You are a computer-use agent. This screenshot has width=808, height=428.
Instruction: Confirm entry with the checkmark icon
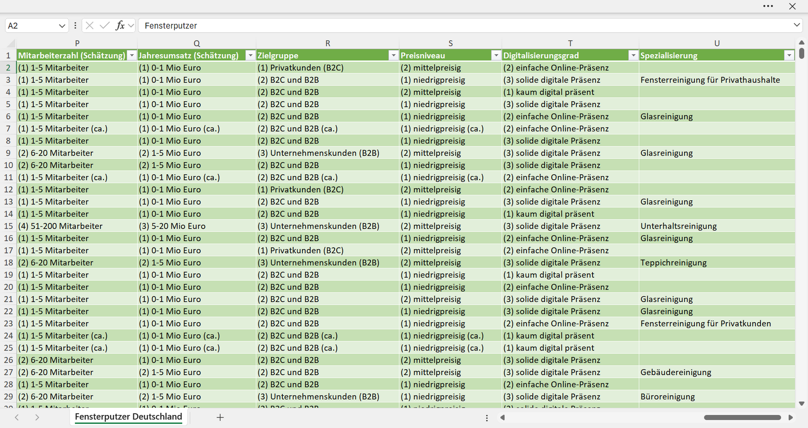[x=105, y=26]
